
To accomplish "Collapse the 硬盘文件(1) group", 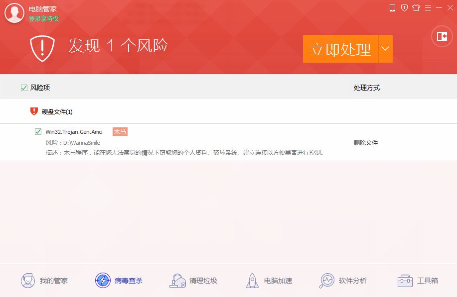I will (x=57, y=112).
